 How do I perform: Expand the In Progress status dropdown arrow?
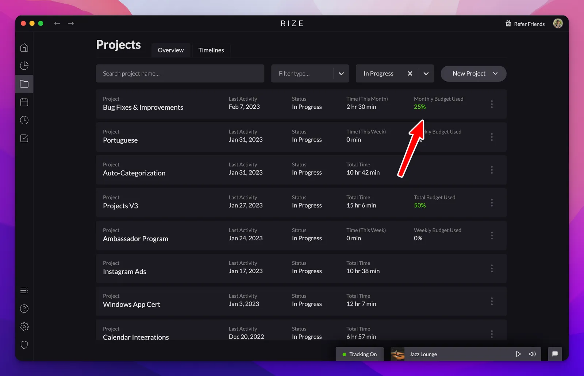coord(426,74)
